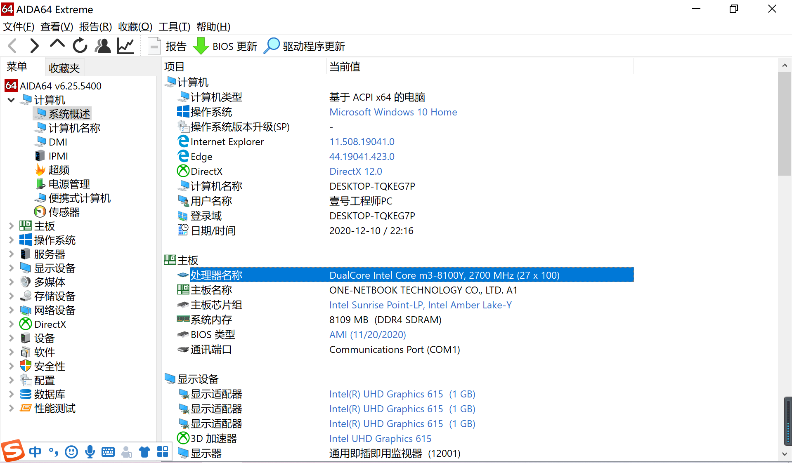
Task: Select the 通讯端口 communications port row
Action: tap(405, 350)
